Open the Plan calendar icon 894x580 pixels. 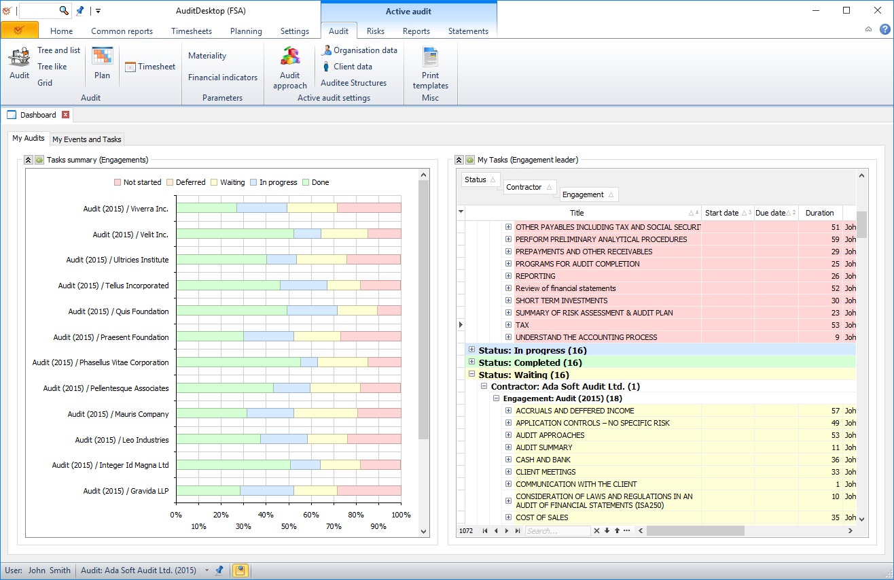(x=102, y=64)
